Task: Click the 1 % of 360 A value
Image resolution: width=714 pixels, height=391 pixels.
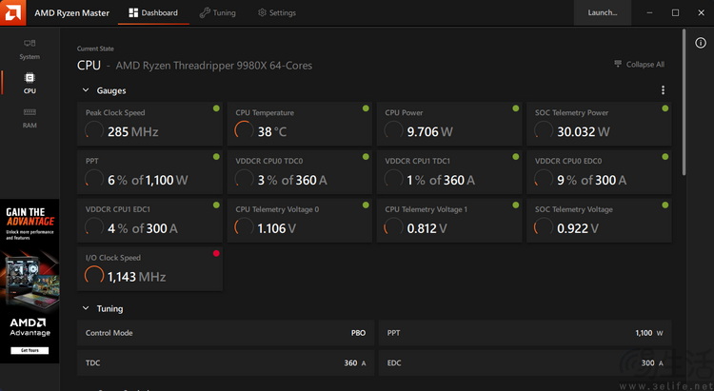Action: pyautogui.click(x=441, y=180)
